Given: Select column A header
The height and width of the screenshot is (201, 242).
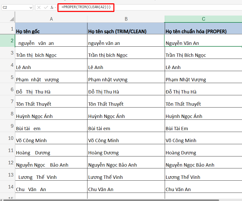Looking at the screenshot, I should click(x=51, y=19).
